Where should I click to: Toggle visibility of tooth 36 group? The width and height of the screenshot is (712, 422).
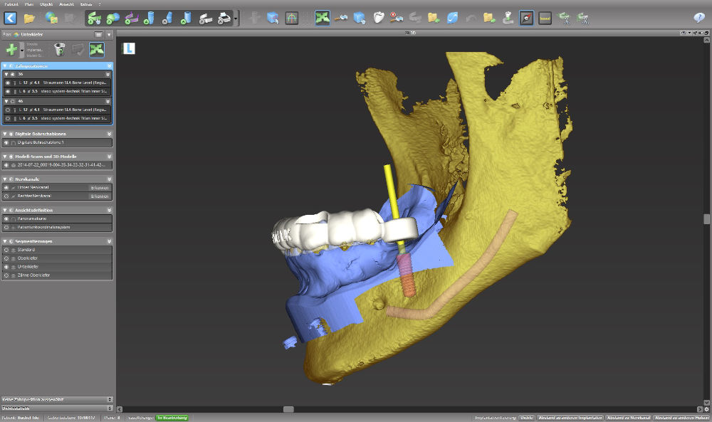click(x=13, y=74)
